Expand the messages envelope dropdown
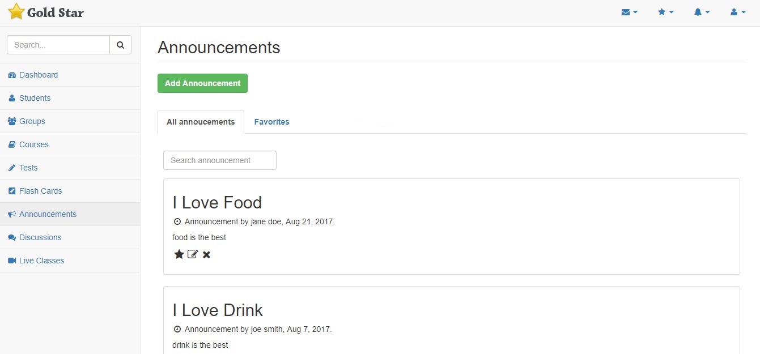Viewport: 760px width, 354px height. (x=629, y=12)
